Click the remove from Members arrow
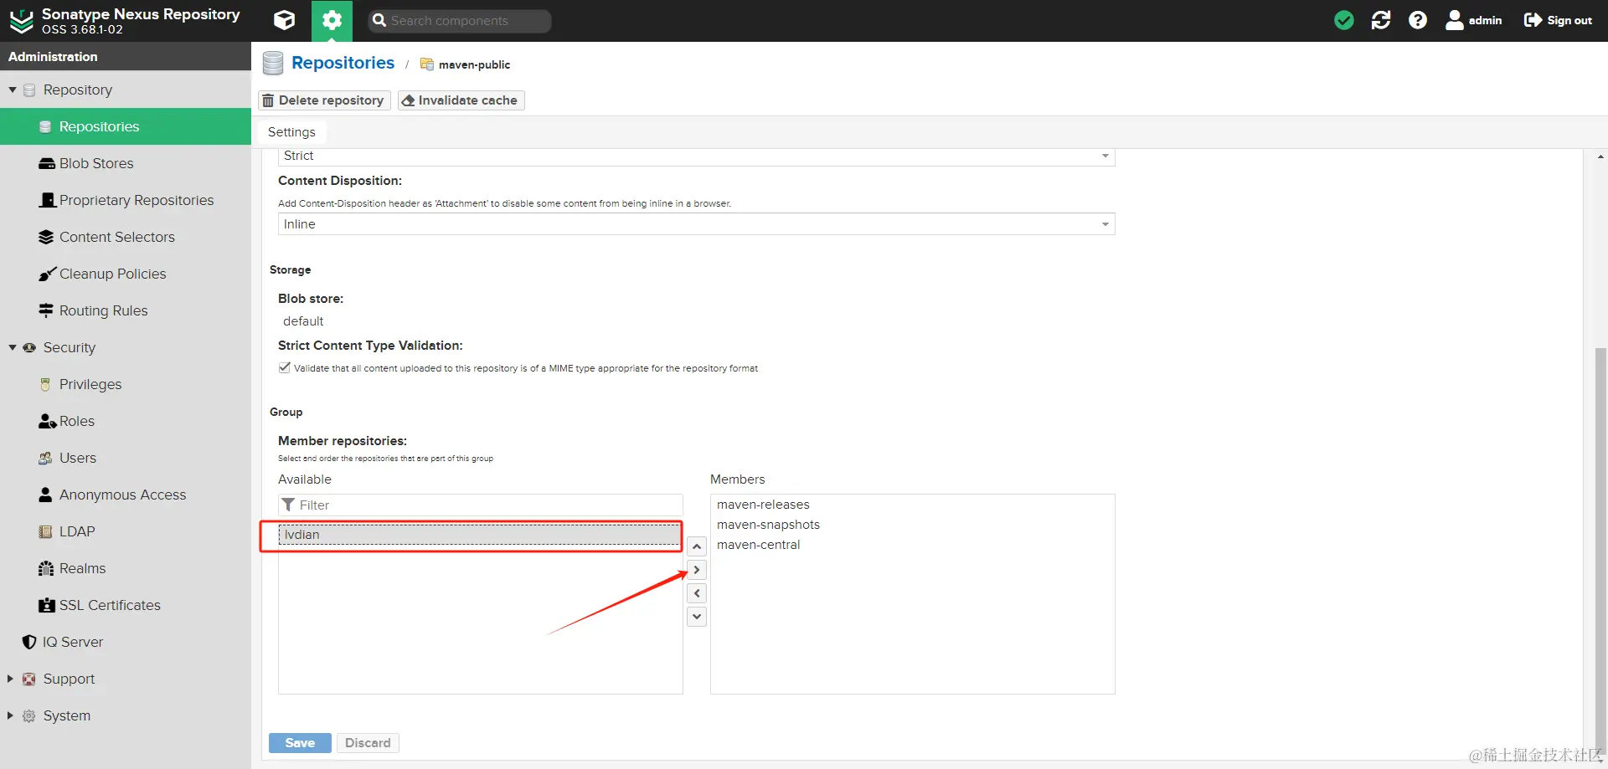Screen dimensions: 1608x769 [697, 593]
